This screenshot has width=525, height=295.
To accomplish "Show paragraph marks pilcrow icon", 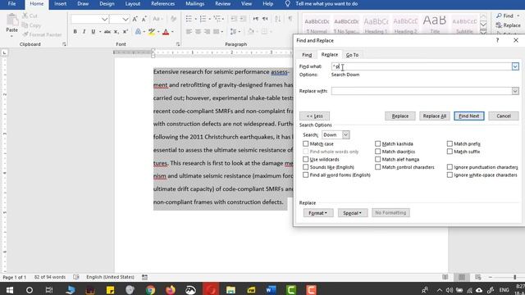I will 290,19.
